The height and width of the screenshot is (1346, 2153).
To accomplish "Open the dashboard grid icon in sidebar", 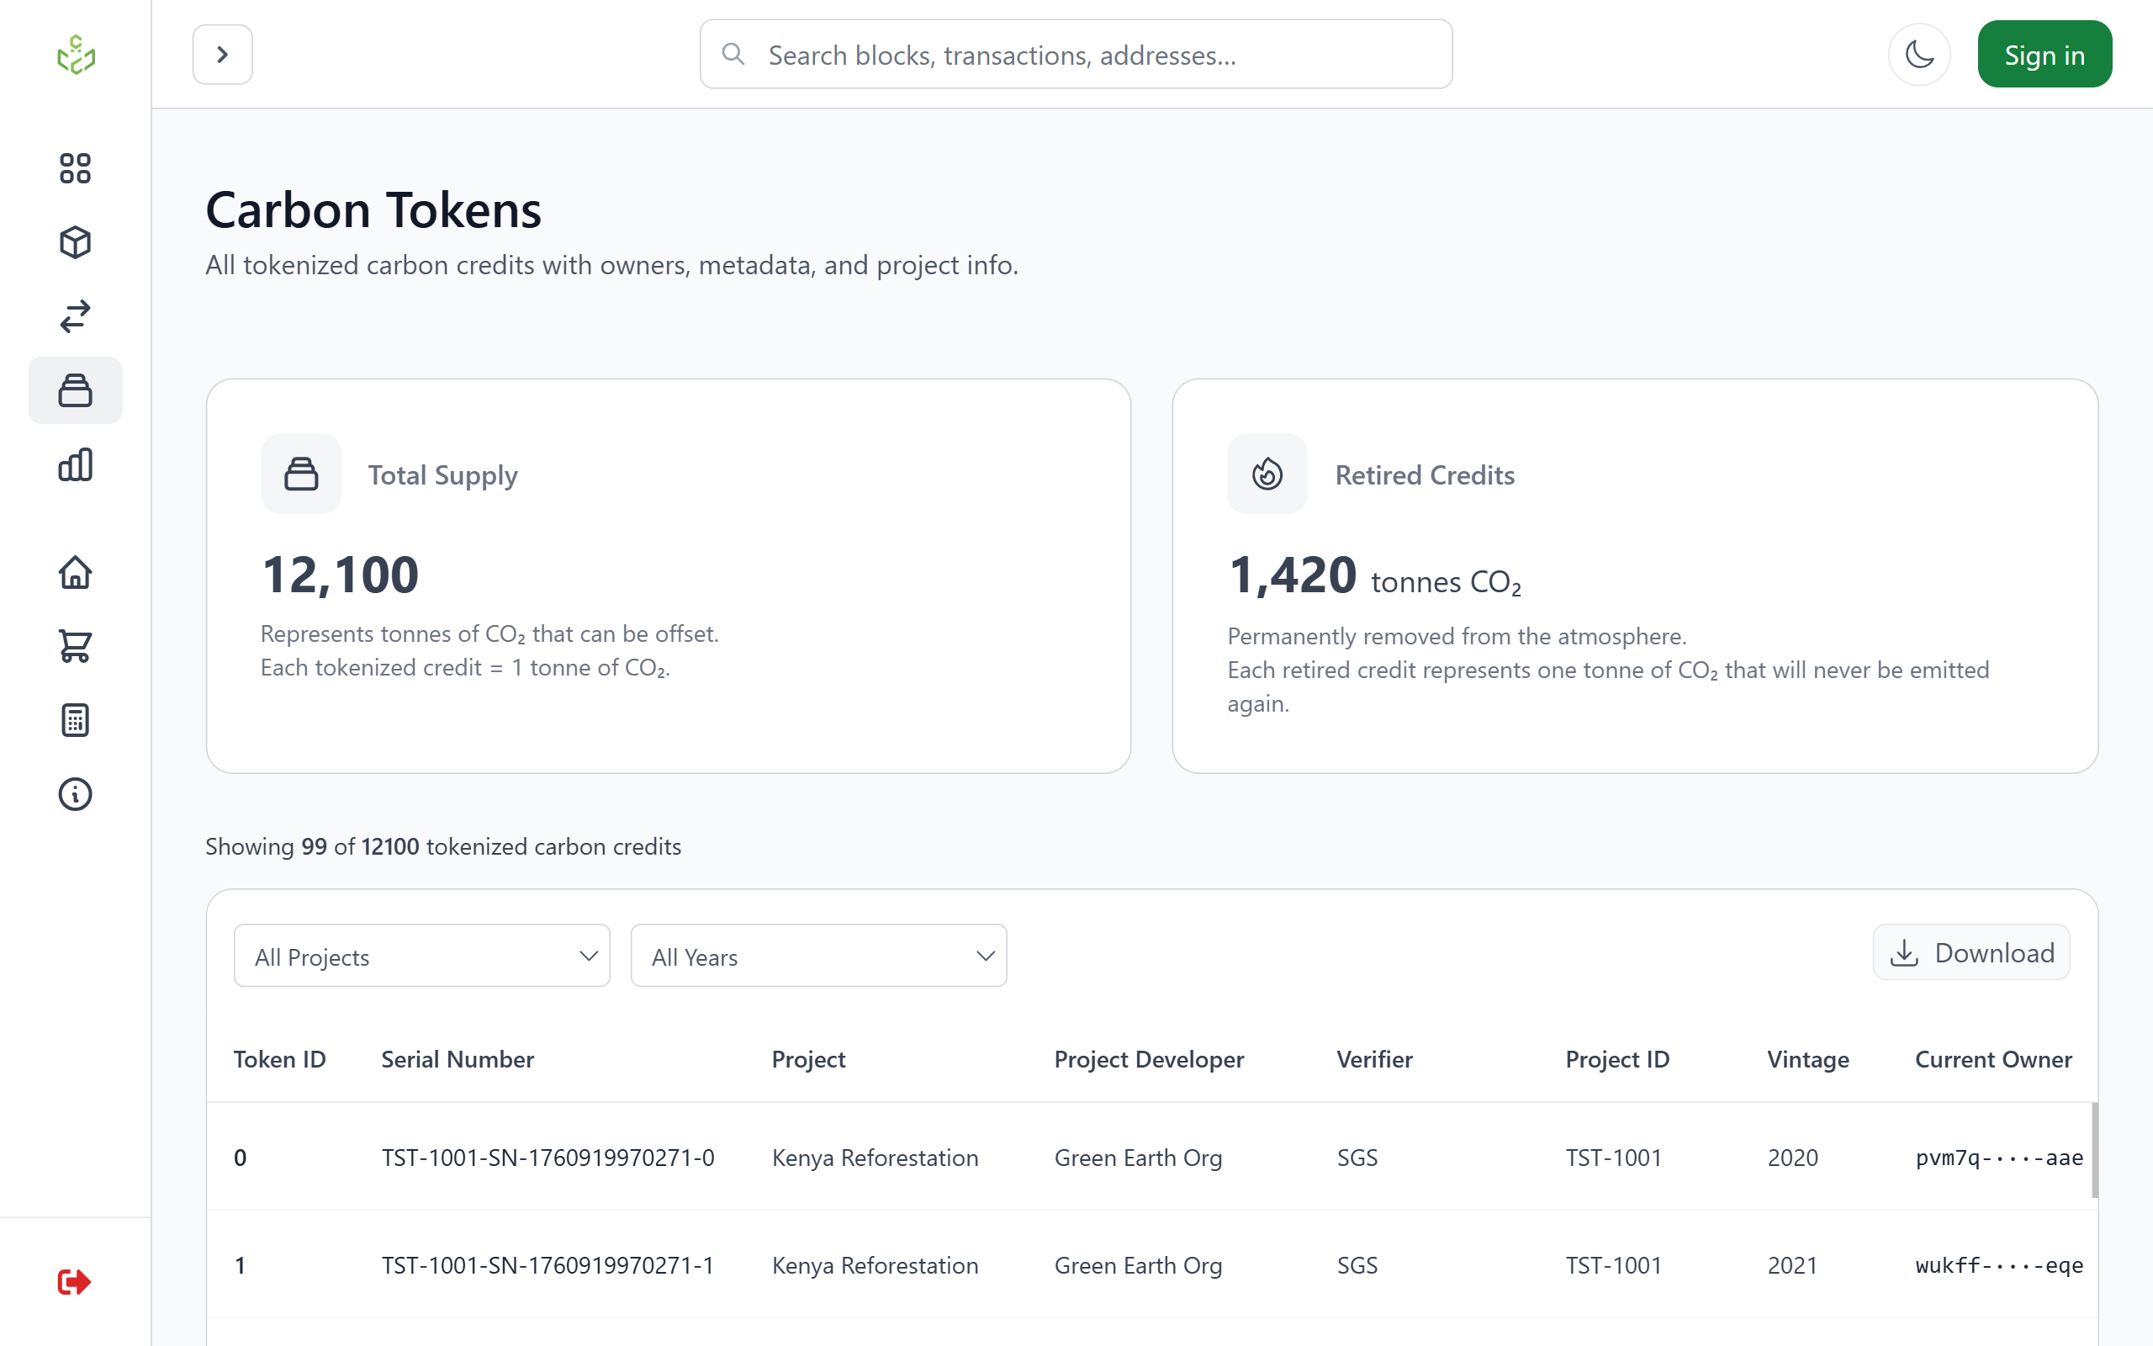I will point(75,168).
